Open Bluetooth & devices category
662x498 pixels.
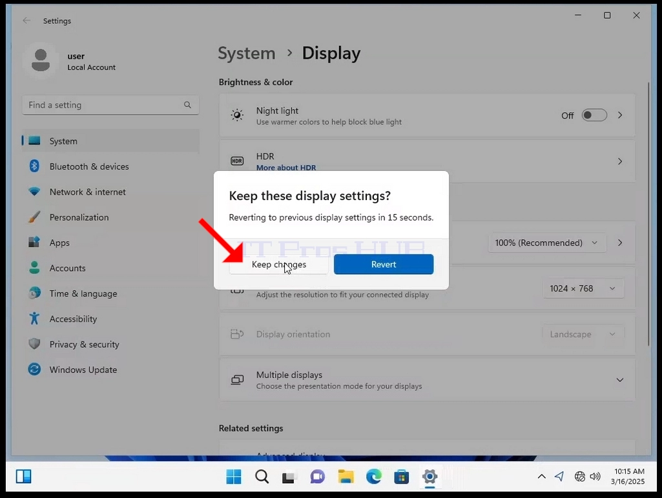pos(110,166)
